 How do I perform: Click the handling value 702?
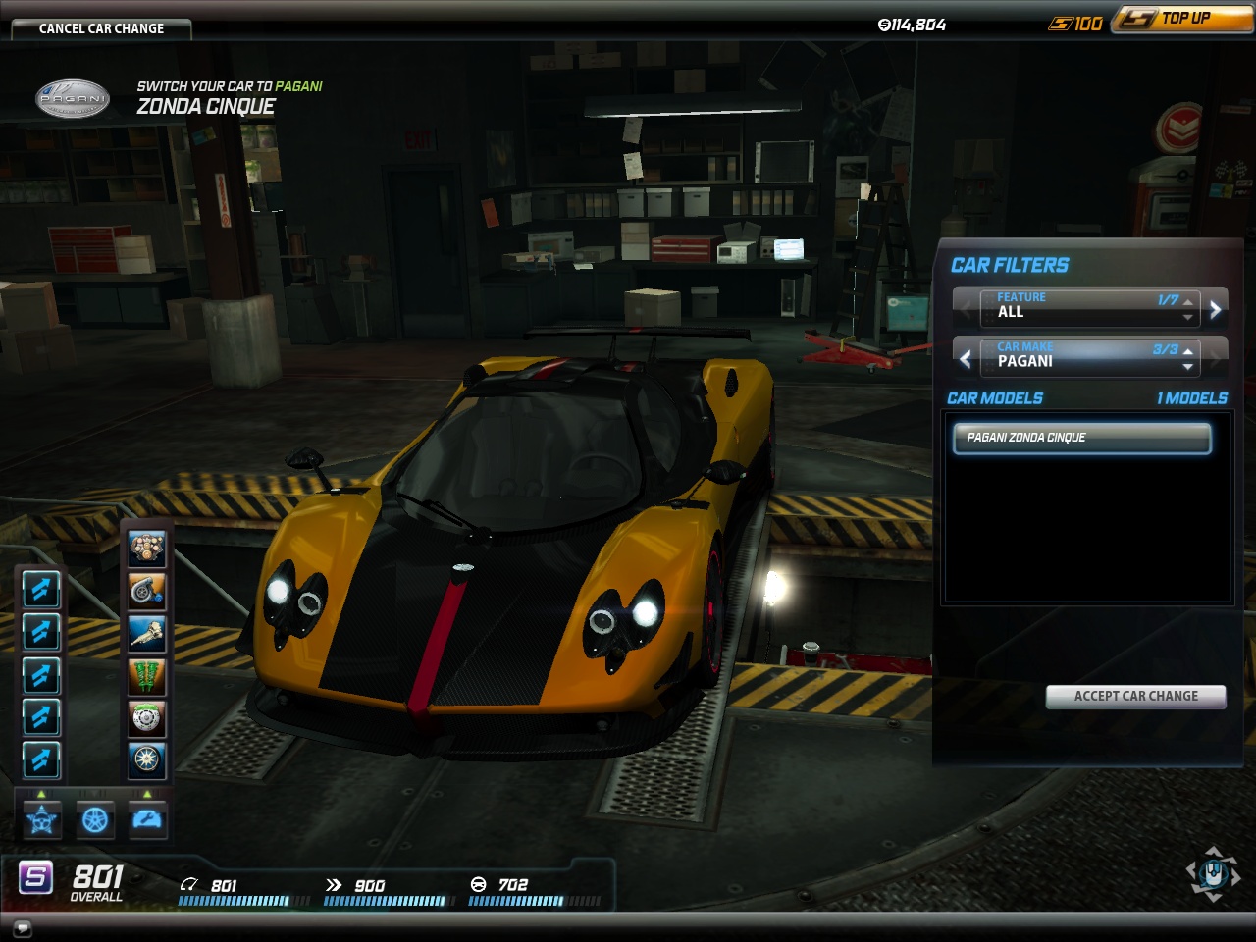point(513,885)
